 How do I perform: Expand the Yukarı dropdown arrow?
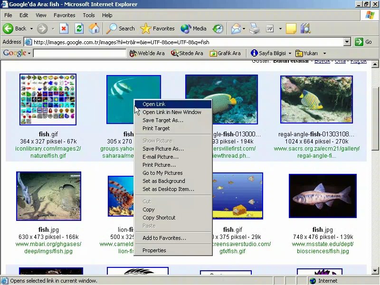click(x=324, y=53)
